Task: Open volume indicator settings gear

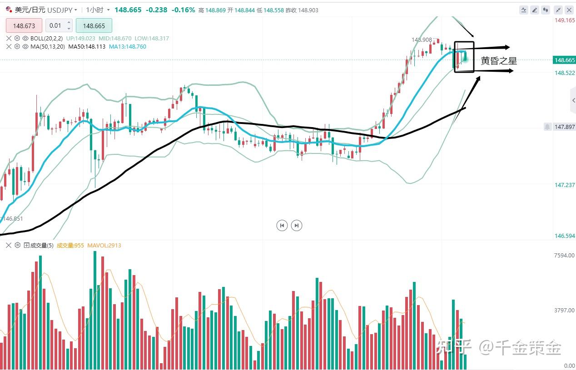Action: [x=17, y=245]
